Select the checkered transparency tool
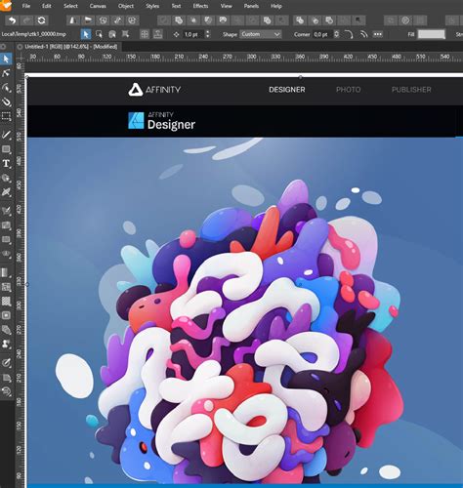This screenshot has width=463, height=488. 6,301
